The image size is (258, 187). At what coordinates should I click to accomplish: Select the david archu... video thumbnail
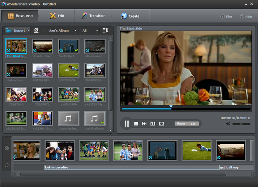point(42,46)
